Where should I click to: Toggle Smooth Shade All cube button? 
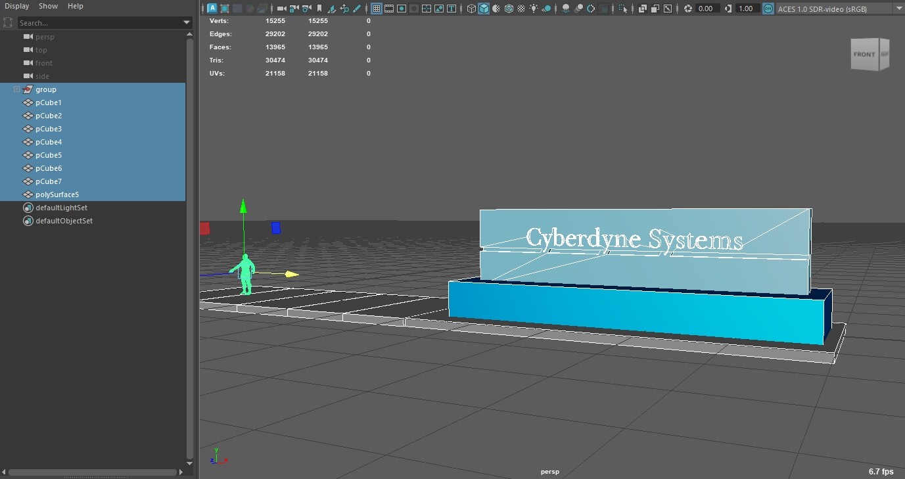[484, 9]
